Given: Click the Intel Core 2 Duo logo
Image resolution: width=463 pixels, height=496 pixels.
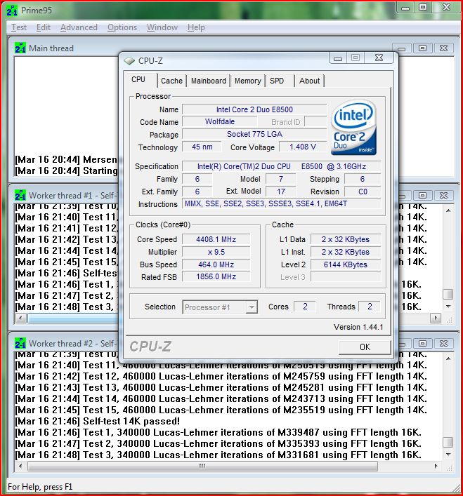Looking at the screenshot, I should click(x=354, y=127).
